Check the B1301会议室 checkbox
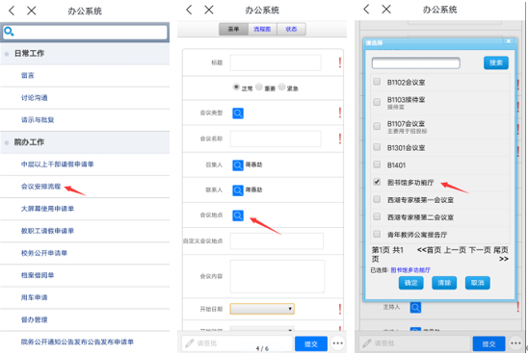 tap(377, 147)
